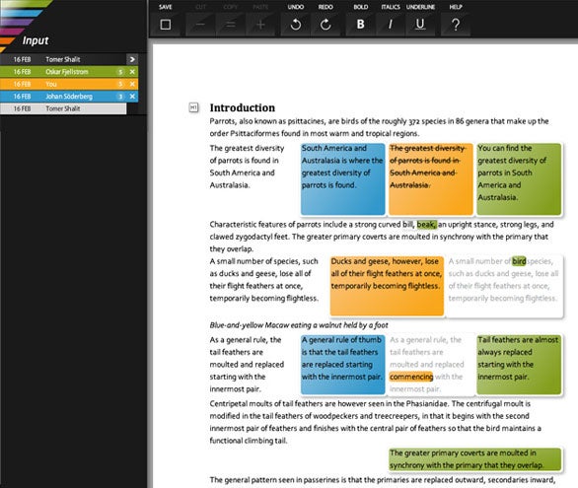Image resolution: width=578 pixels, height=488 pixels.
Task: Click original paragraph 'As a general rule, the'
Action: 247,364
